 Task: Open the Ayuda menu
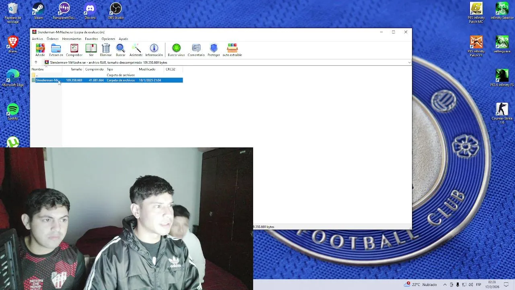[x=124, y=39]
